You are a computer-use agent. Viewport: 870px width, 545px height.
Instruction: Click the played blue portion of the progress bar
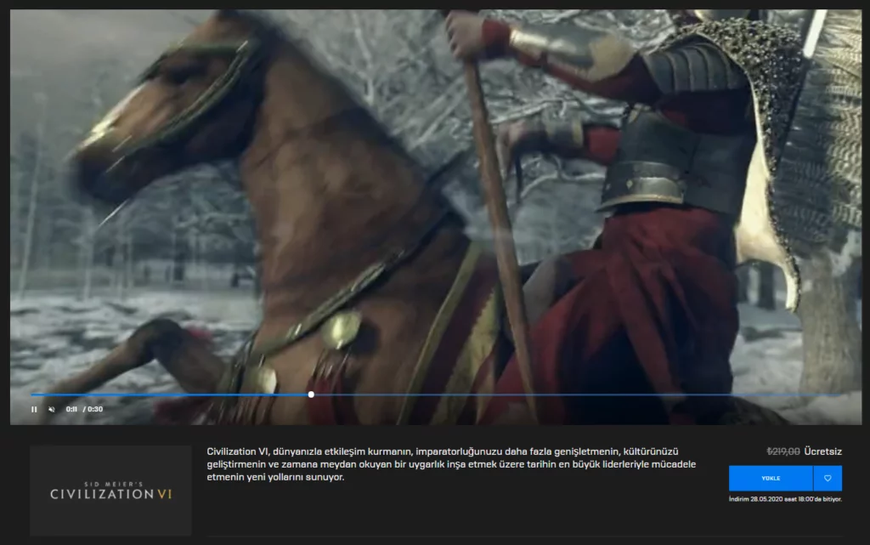point(170,395)
